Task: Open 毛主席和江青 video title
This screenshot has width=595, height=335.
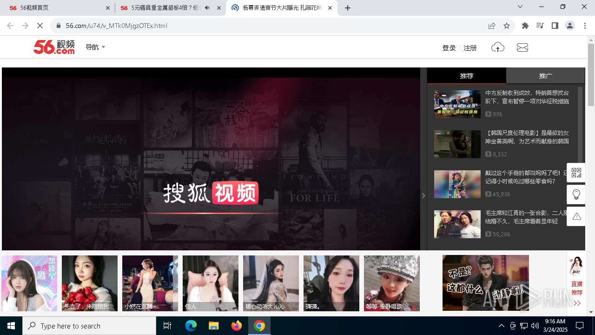Action: pos(526,217)
